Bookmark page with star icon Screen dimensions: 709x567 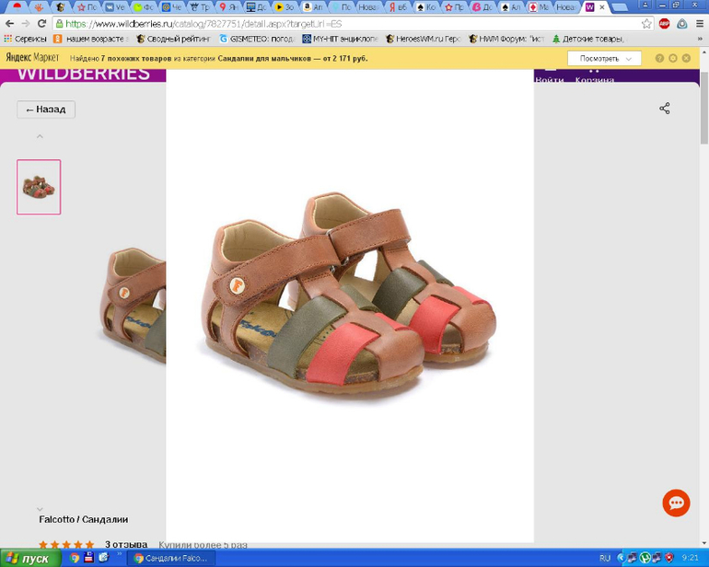[646, 24]
